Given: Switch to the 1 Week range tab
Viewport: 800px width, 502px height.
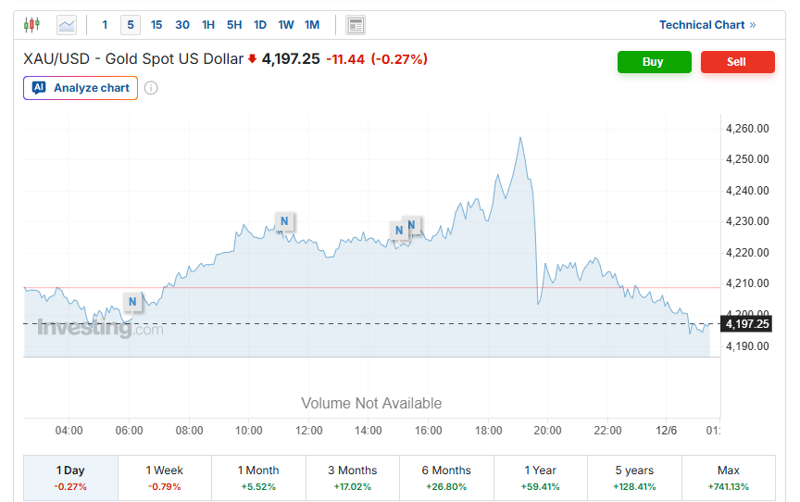Looking at the screenshot, I should 164,477.
